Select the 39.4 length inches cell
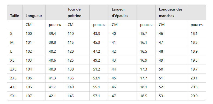 pyautogui.click(x=52, y=33)
